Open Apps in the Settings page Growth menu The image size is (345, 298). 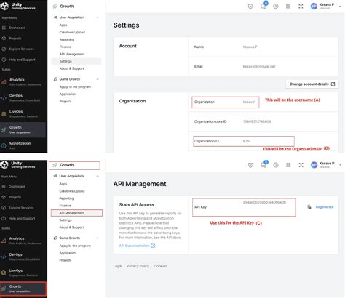63,25
